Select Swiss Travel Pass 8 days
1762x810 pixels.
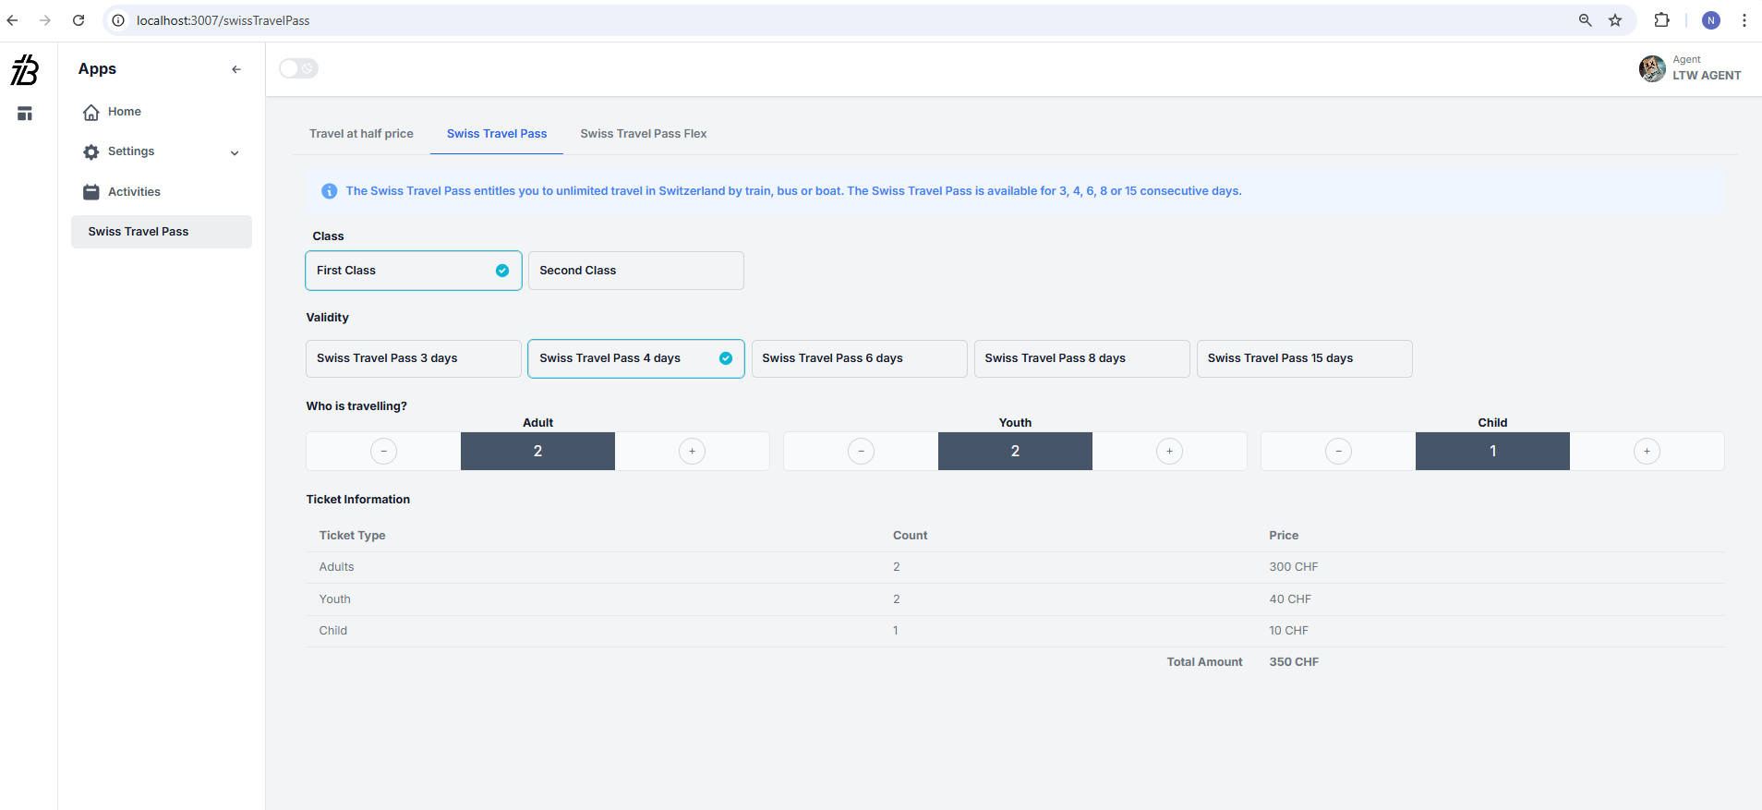1081,358
